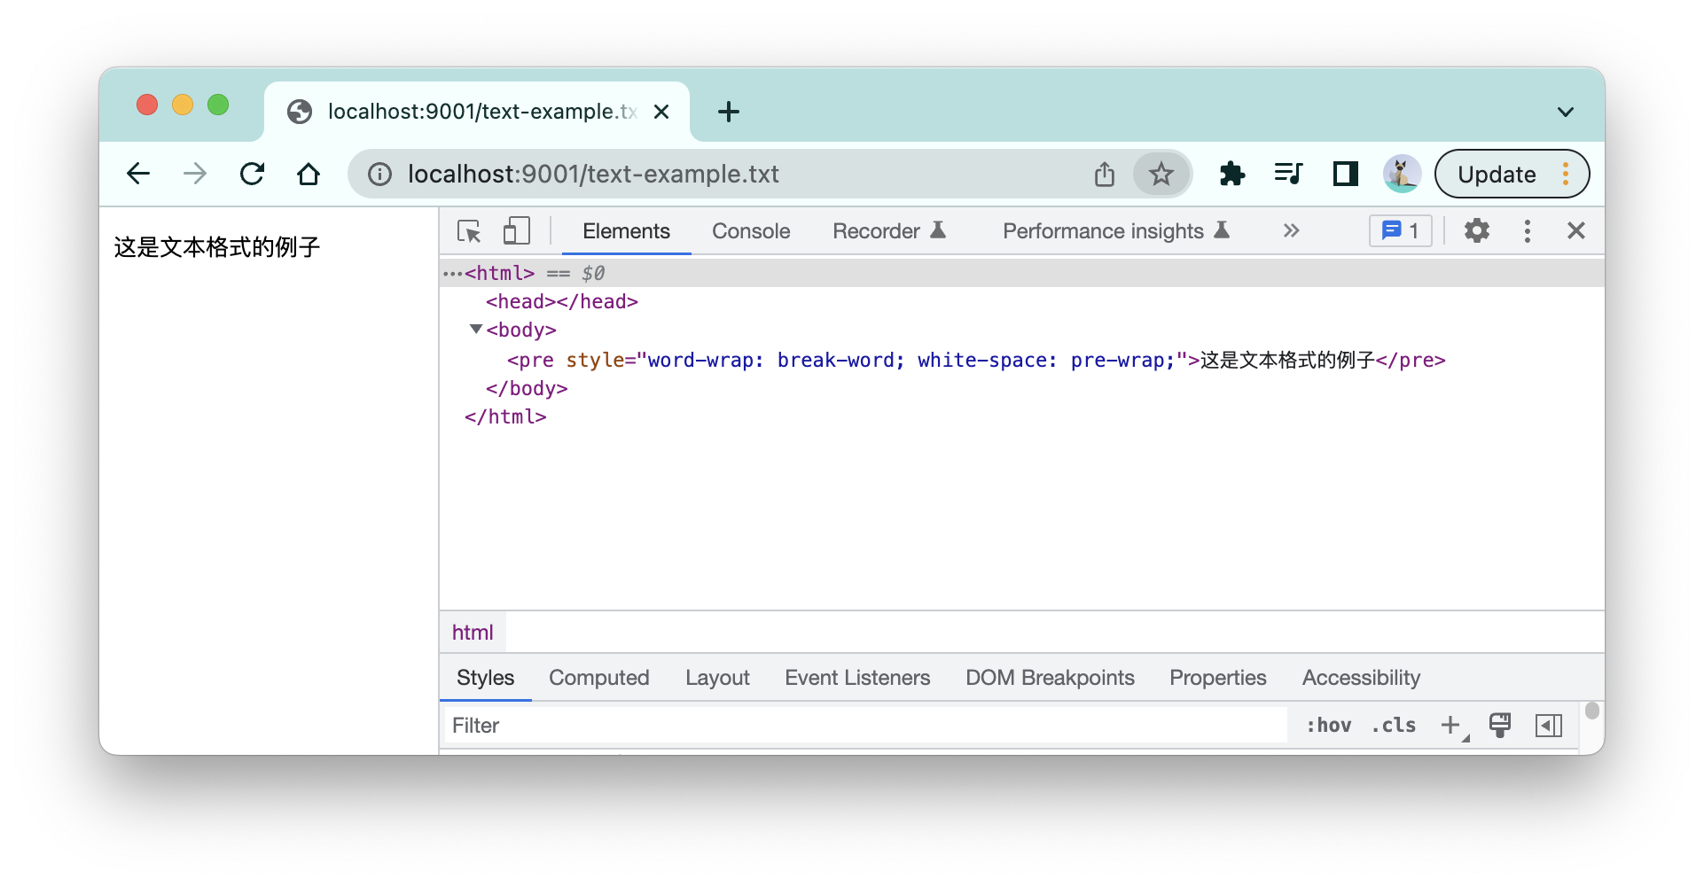The width and height of the screenshot is (1704, 886).
Task: View site information icon in address bar
Action: coord(379,175)
